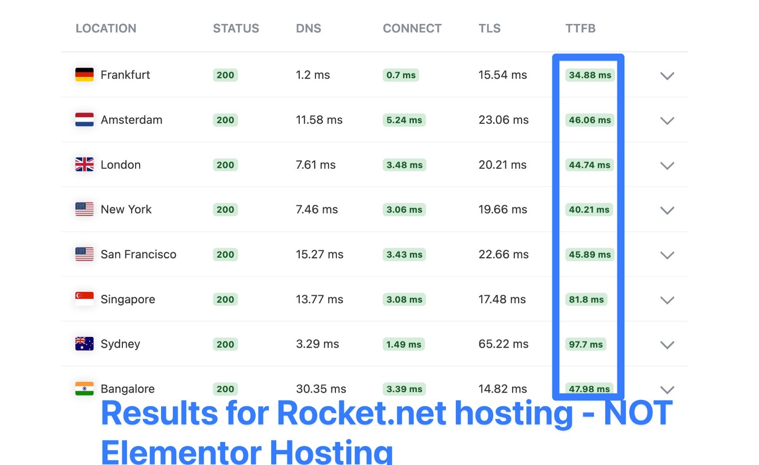Viewport: 759px width, 465px height.
Task: Click the 200 status badge for Sydney
Action: pos(225,344)
